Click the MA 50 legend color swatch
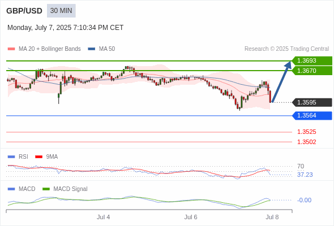 pyautogui.click(x=92, y=49)
